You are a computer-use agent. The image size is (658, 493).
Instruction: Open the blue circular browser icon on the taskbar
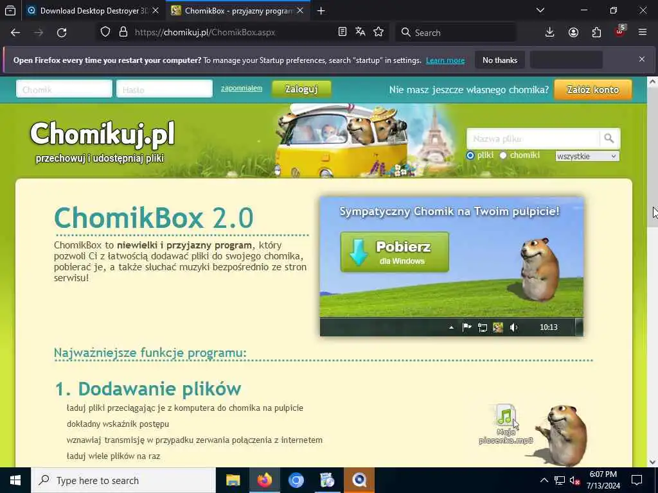pos(296,480)
